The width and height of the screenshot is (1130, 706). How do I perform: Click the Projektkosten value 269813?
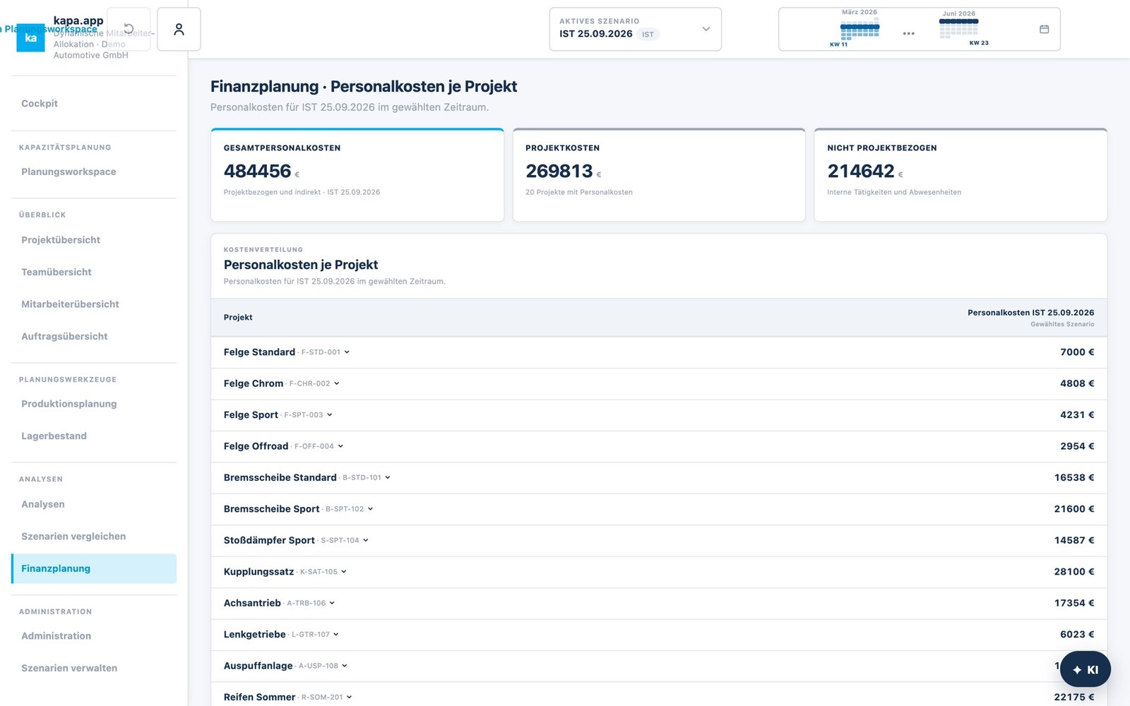click(x=559, y=172)
